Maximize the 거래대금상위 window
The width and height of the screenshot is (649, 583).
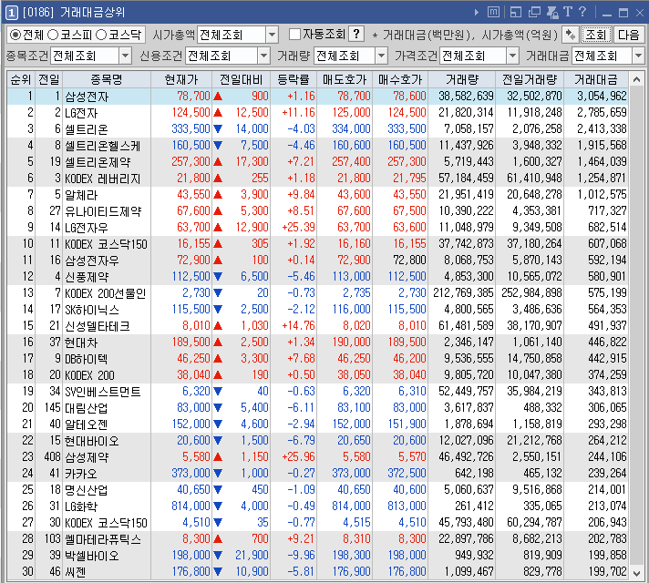(x=623, y=13)
